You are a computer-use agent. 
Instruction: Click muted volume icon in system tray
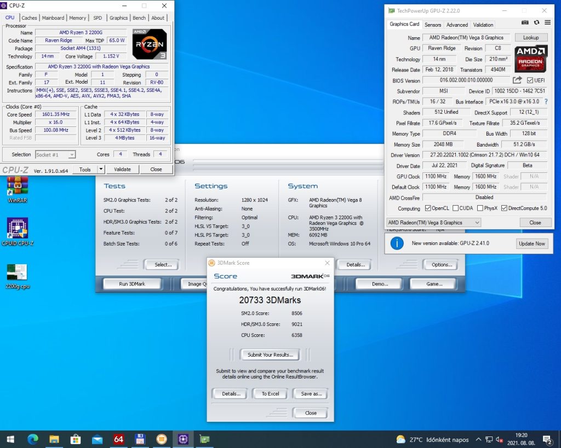pos(500,440)
